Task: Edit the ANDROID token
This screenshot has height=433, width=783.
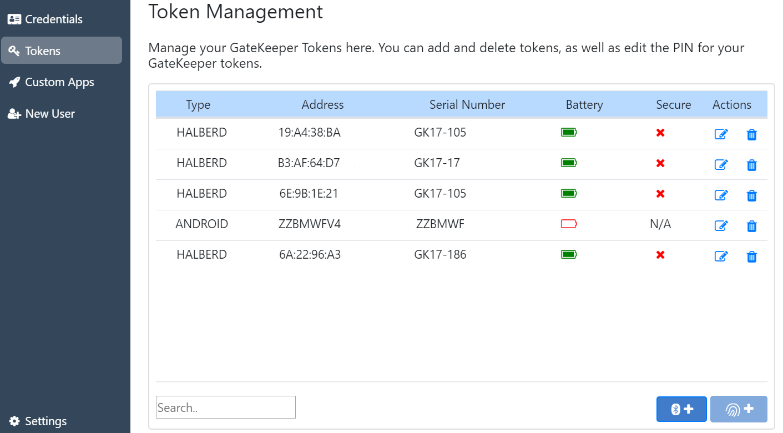Action: point(721,226)
